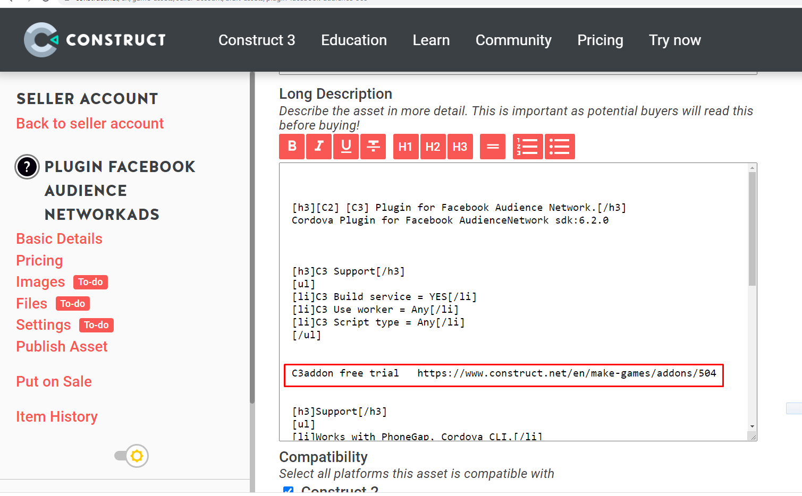Go back to seller account
The height and width of the screenshot is (496, 802).
click(x=90, y=124)
